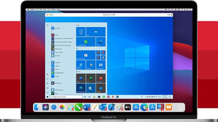Open the calendar date tile showing 12
Viewport: 218px width, 122px height.
click(81, 32)
